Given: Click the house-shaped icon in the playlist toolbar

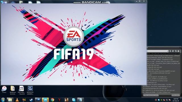Looking at the screenshot, I should click(178, 51).
